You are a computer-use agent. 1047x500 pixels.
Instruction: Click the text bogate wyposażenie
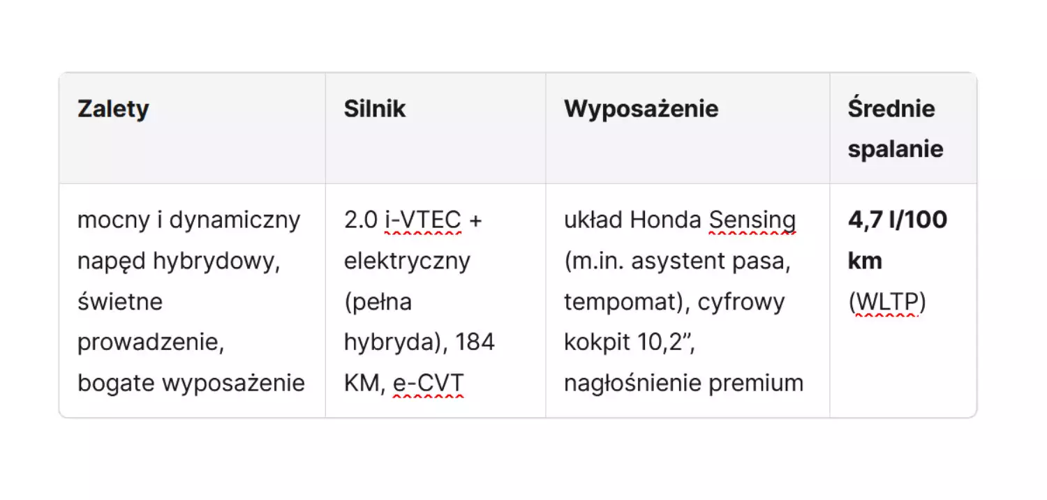191,383
